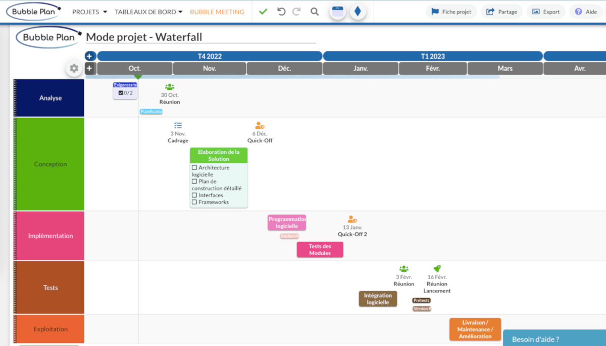This screenshot has width=606, height=346.
Task: Select the orange Exploitation row label
Action: pos(50,329)
